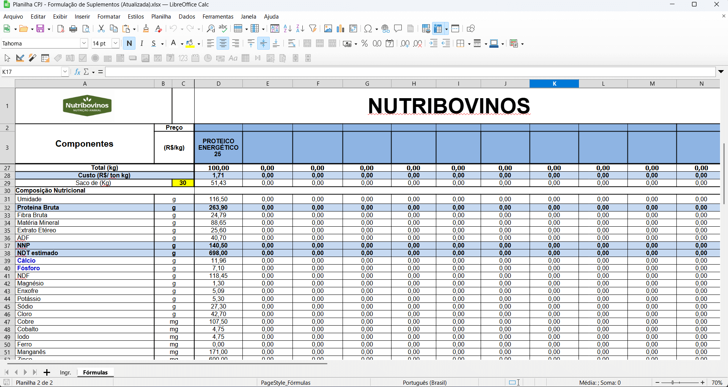Open the Inserir menu

(x=82, y=17)
